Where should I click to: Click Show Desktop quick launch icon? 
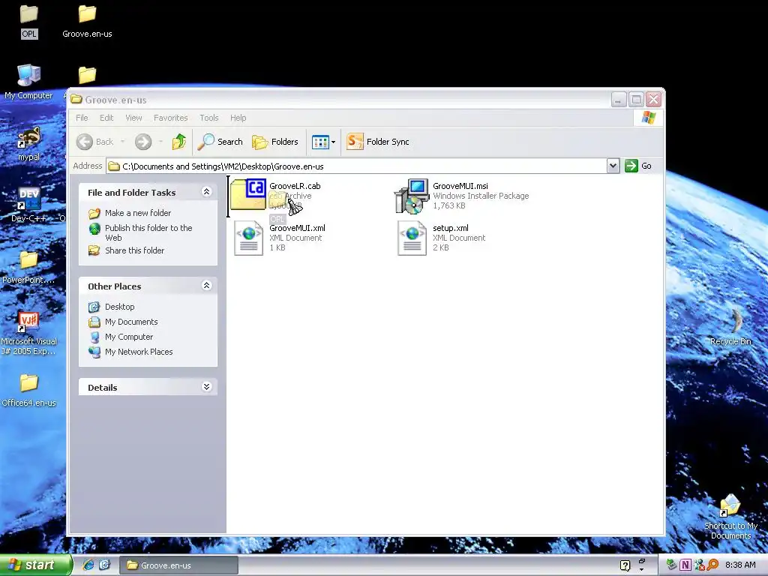click(x=104, y=565)
